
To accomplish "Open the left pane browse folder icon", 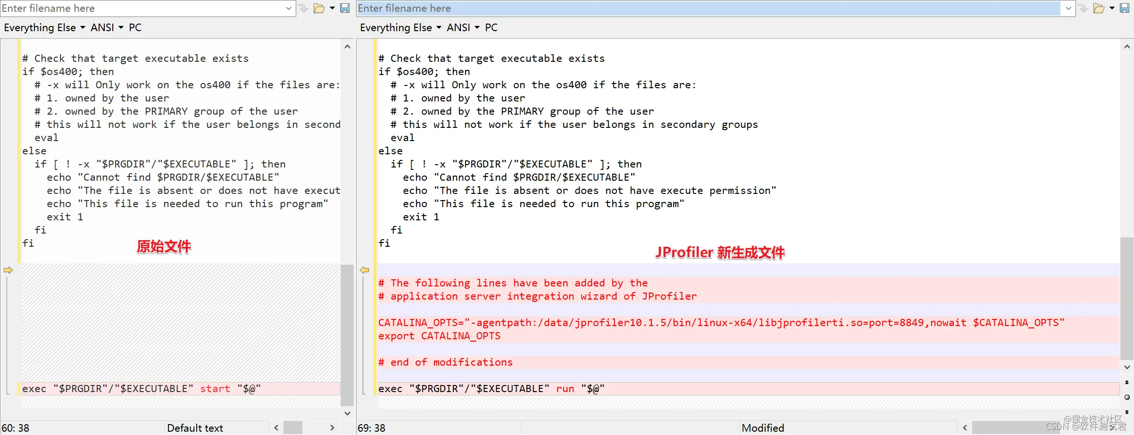I will (319, 8).
